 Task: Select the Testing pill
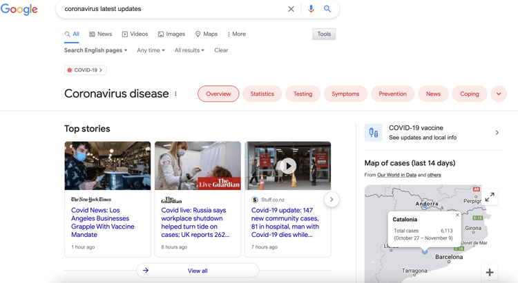click(x=303, y=94)
